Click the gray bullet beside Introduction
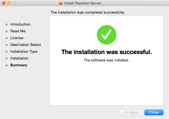Screen dimensions: 169x119 point(7,24)
